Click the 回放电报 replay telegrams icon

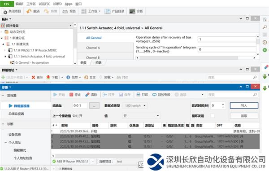[x=154, y=95]
